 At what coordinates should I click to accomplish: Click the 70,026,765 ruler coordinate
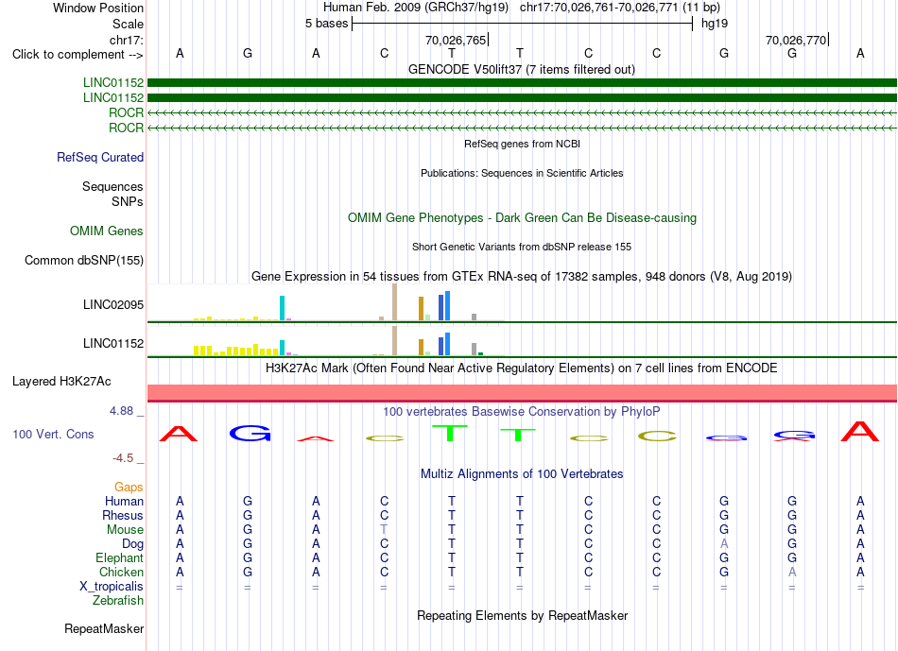[456, 40]
